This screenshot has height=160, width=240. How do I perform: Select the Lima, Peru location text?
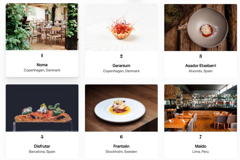[x=200, y=152]
